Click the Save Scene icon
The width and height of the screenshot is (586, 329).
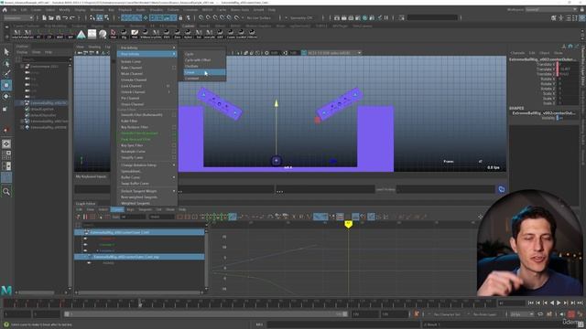(x=59, y=17)
